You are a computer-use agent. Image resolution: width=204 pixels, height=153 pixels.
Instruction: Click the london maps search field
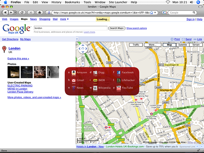pyautogui.click(x=70, y=28)
